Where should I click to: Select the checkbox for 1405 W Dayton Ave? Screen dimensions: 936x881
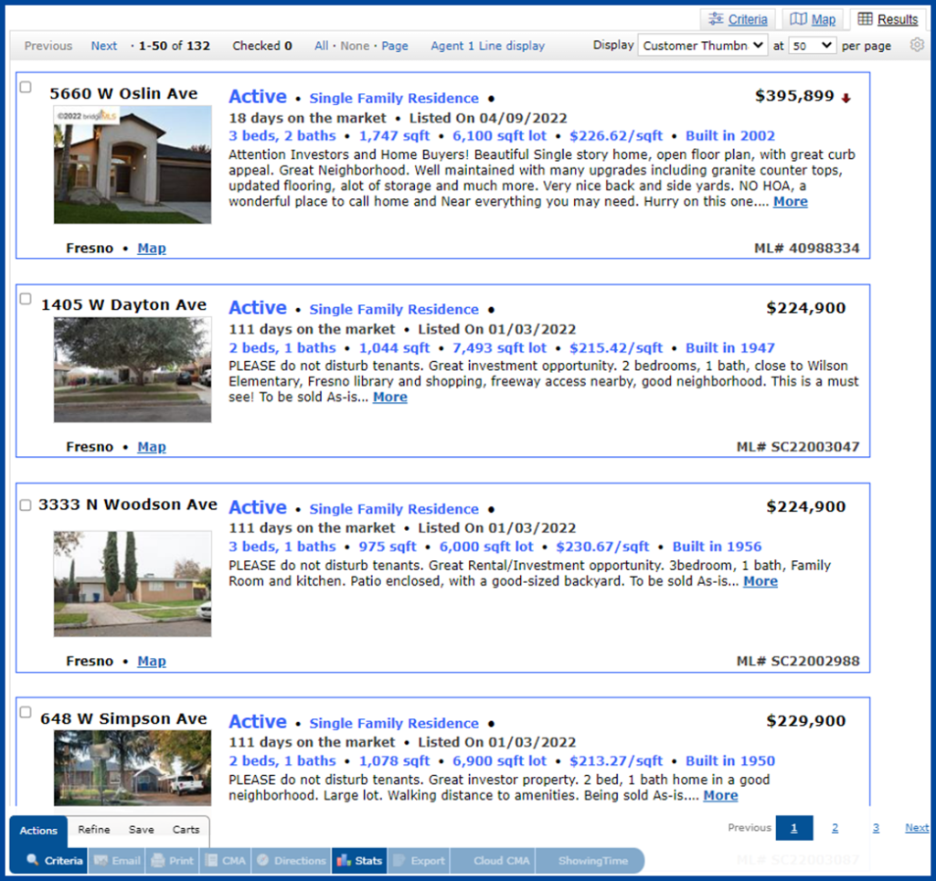[25, 298]
